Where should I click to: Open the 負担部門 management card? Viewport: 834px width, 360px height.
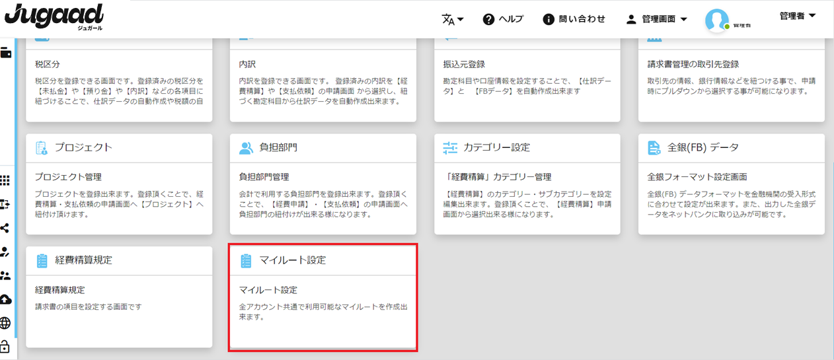(x=322, y=184)
